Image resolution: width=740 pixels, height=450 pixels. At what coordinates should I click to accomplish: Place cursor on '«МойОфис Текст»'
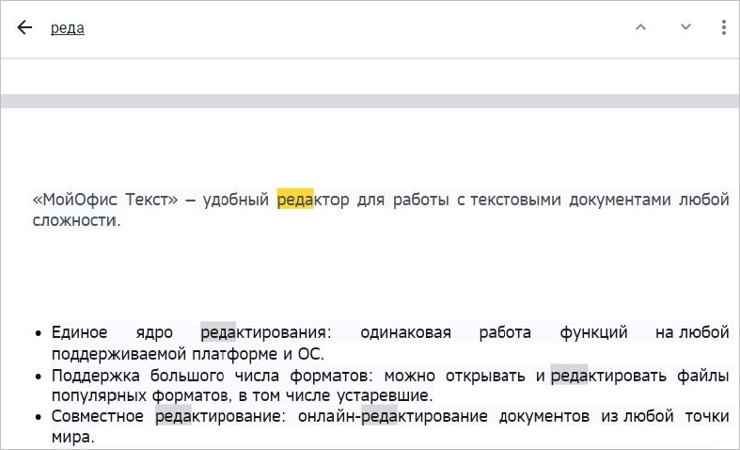[x=105, y=200]
